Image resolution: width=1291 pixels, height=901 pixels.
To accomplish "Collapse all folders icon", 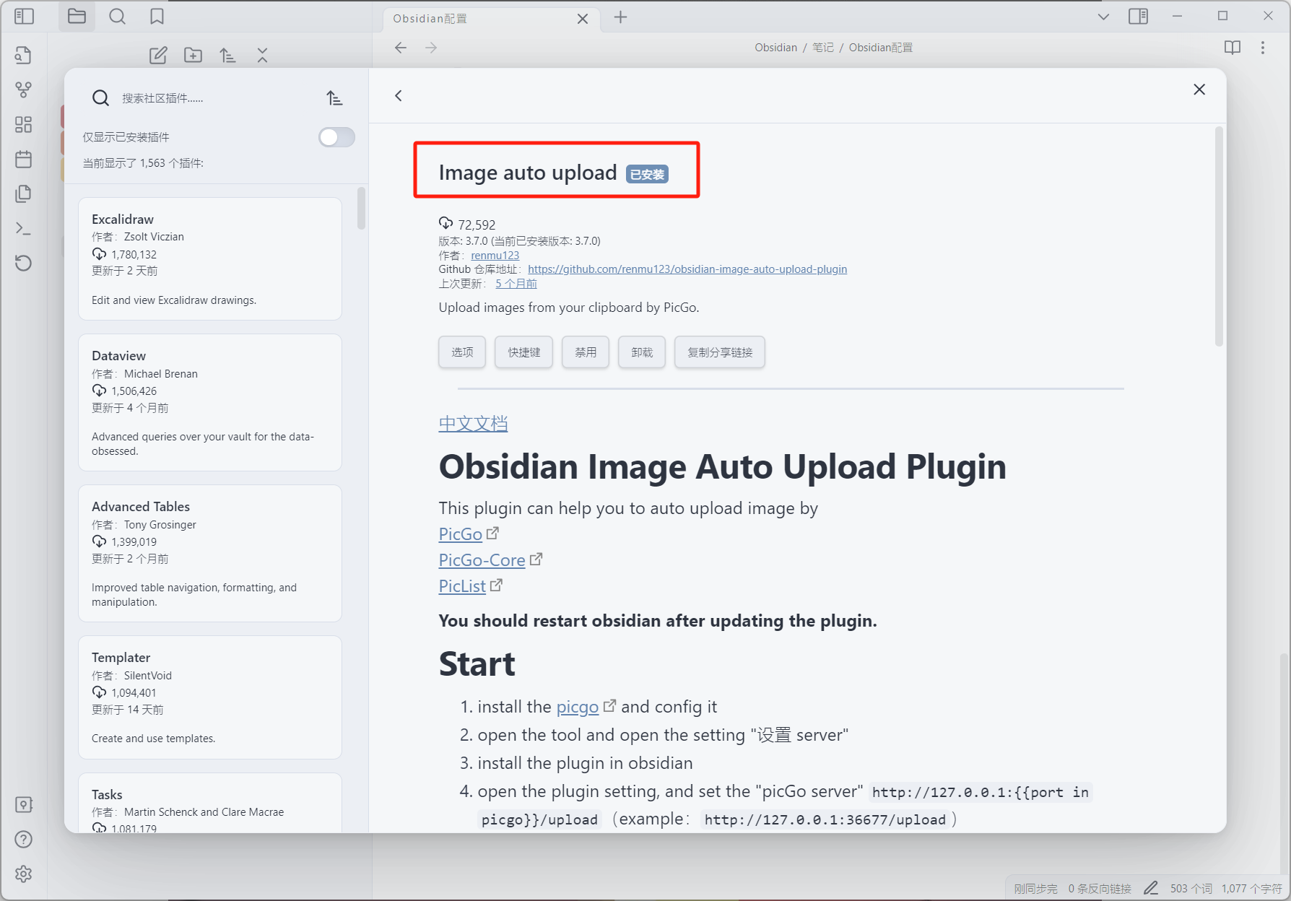I will click(262, 55).
